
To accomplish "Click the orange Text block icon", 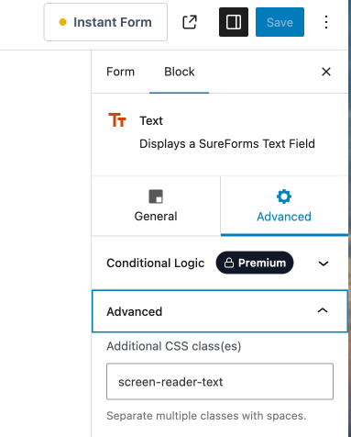I will point(117,120).
